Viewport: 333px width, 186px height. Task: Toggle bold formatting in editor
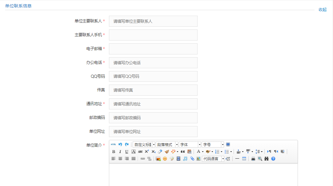[x=114, y=152]
